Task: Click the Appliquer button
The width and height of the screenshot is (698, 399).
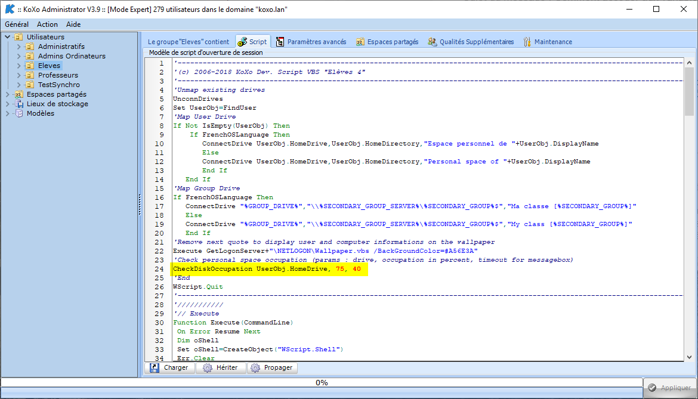Action: (x=670, y=388)
